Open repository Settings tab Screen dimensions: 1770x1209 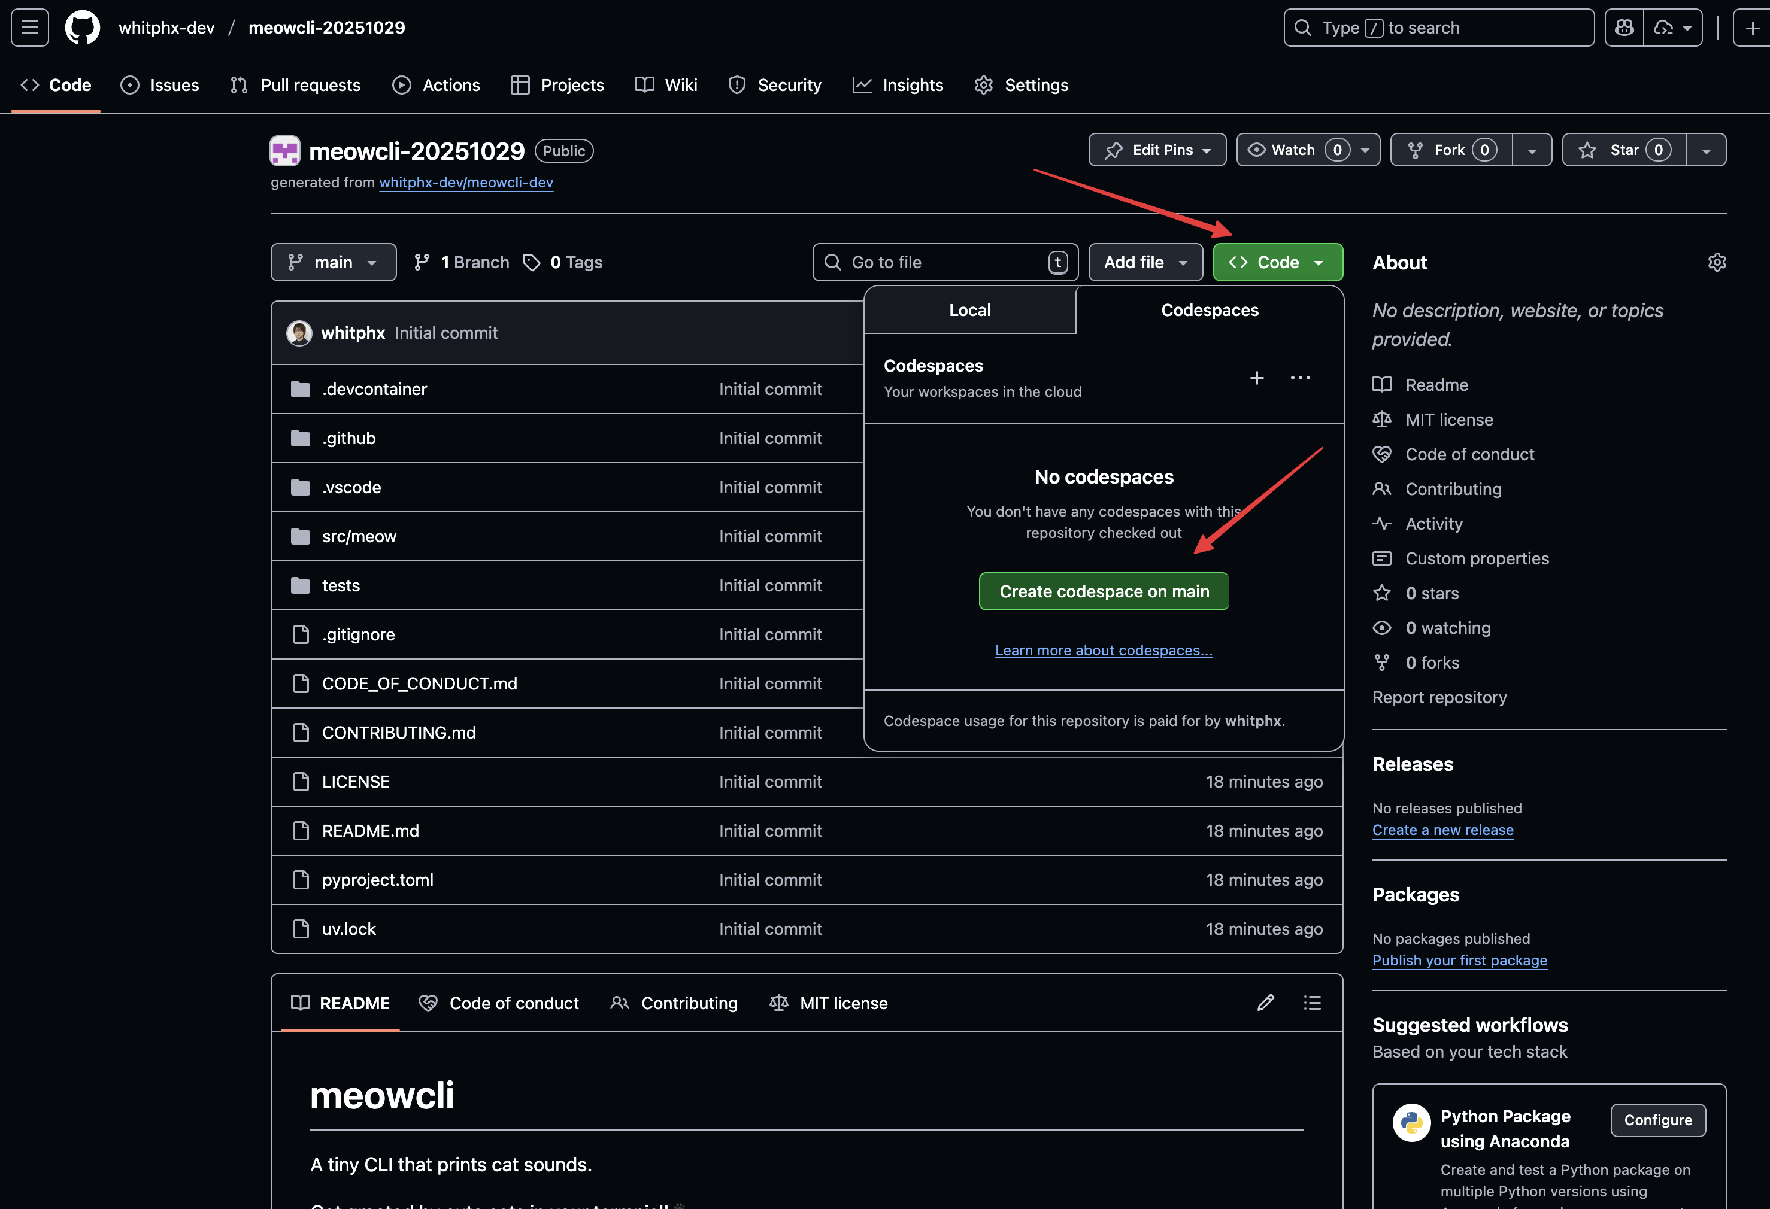pos(1022,85)
